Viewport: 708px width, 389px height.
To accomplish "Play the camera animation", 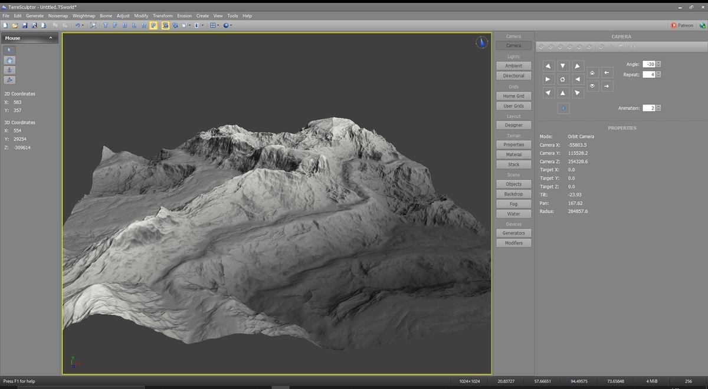I will (563, 108).
